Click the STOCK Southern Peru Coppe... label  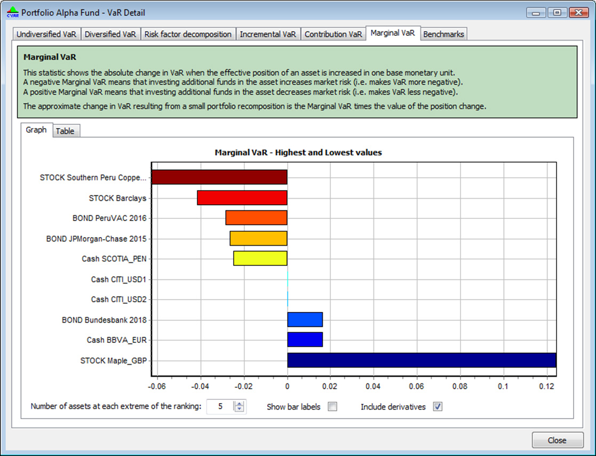93,178
